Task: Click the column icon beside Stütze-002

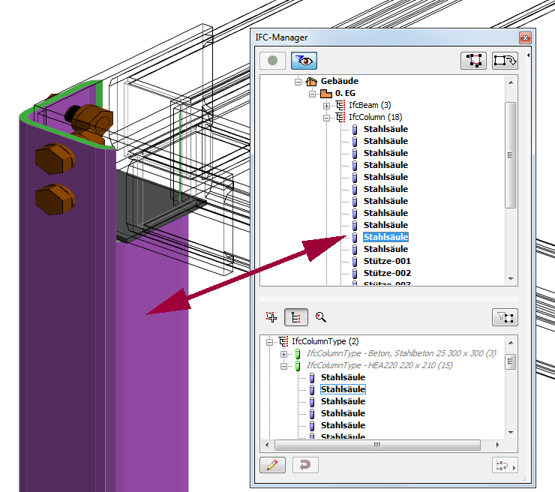Action: coord(355,273)
